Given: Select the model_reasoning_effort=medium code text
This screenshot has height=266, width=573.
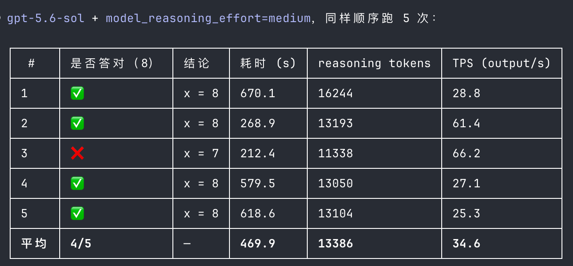Looking at the screenshot, I should coord(208,19).
